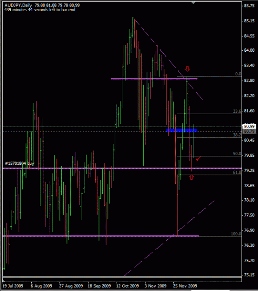The image size is (258, 291).
Task: Click the '#15701804 buy' order label
Action: coord(20,163)
